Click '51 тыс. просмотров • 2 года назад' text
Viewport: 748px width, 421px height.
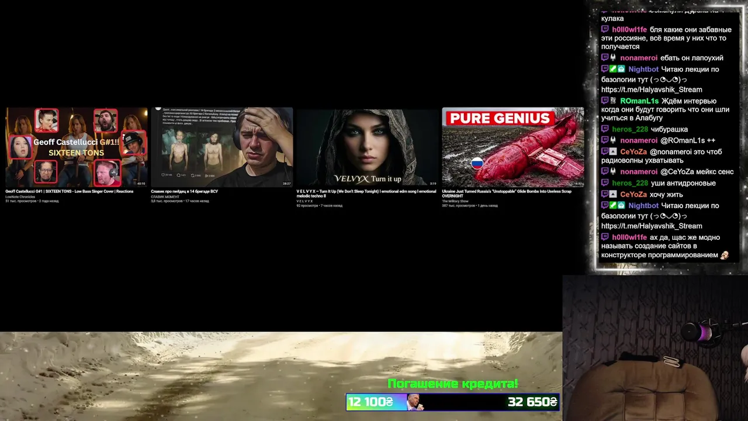coord(32,201)
